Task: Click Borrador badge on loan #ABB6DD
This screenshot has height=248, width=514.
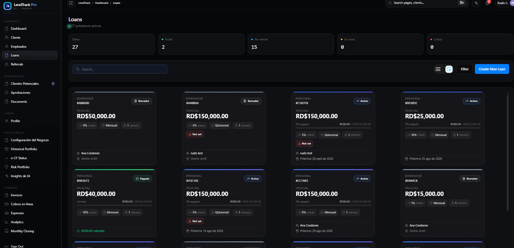Action: pyautogui.click(x=142, y=101)
